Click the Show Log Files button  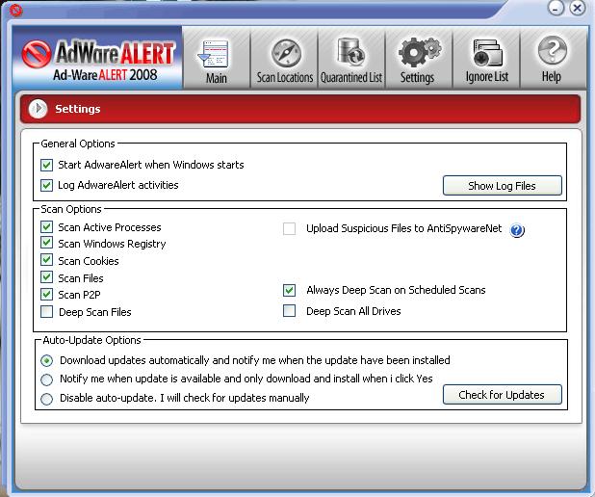(x=502, y=186)
